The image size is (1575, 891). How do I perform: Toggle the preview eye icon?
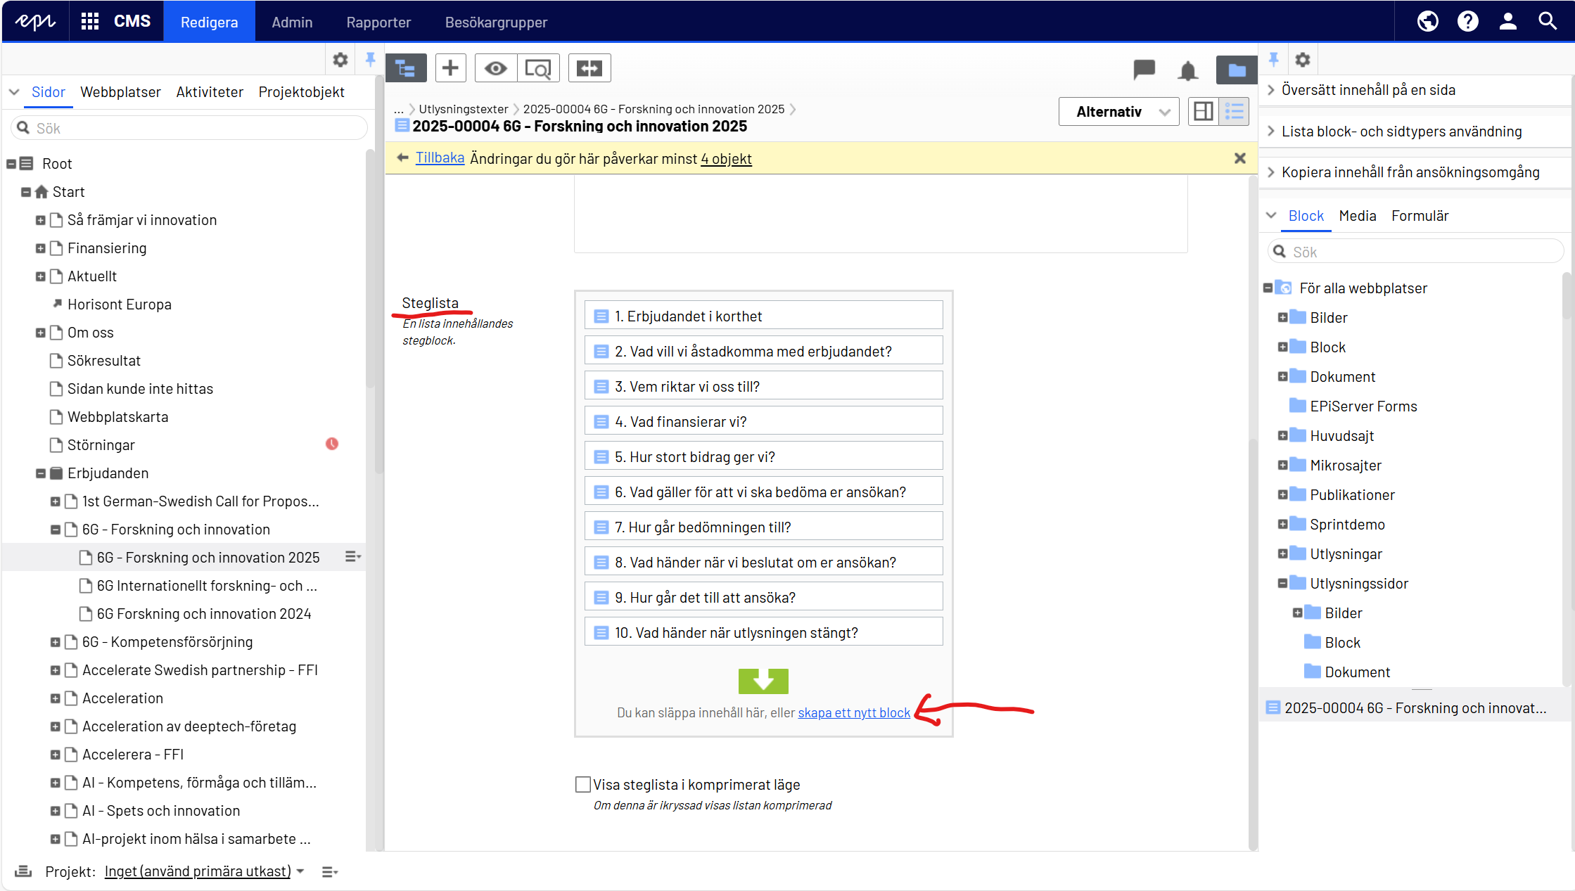pyautogui.click(x=496, y=68)
